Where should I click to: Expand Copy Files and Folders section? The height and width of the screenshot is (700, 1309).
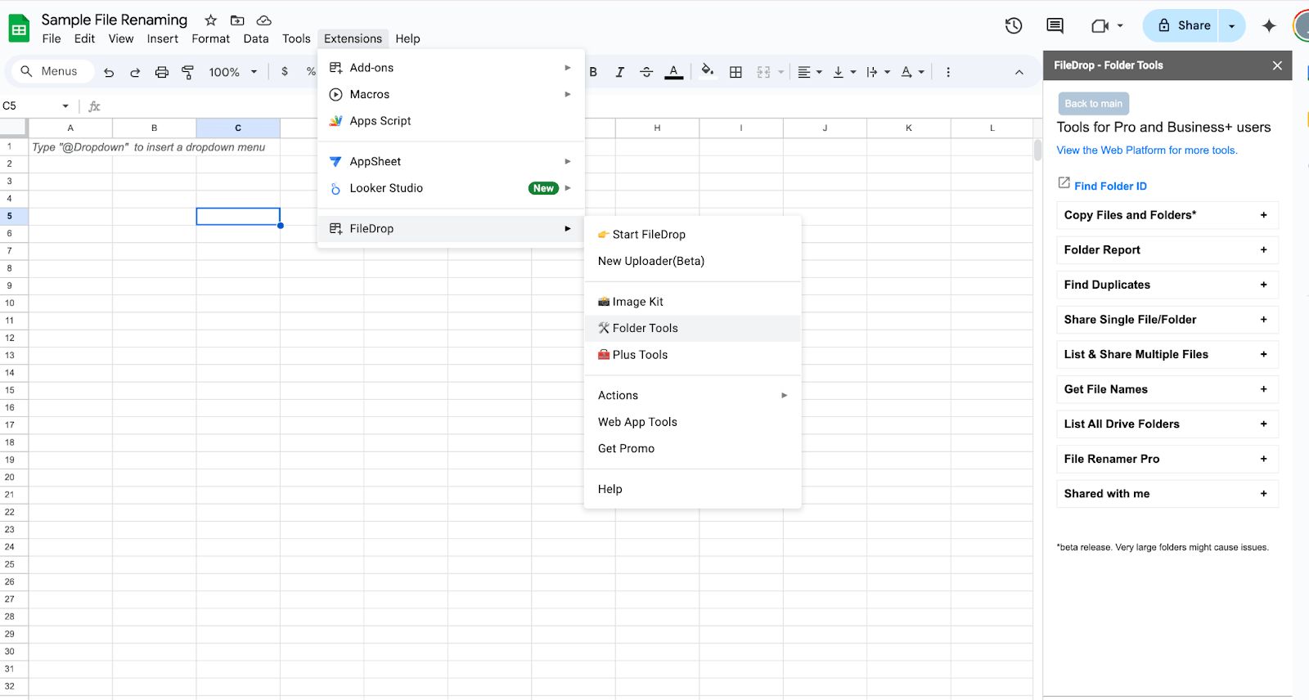click(x=1167, y=215)
